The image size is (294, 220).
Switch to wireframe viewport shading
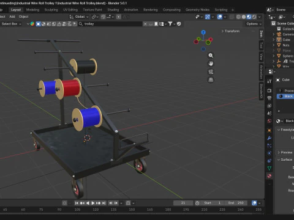238,17
